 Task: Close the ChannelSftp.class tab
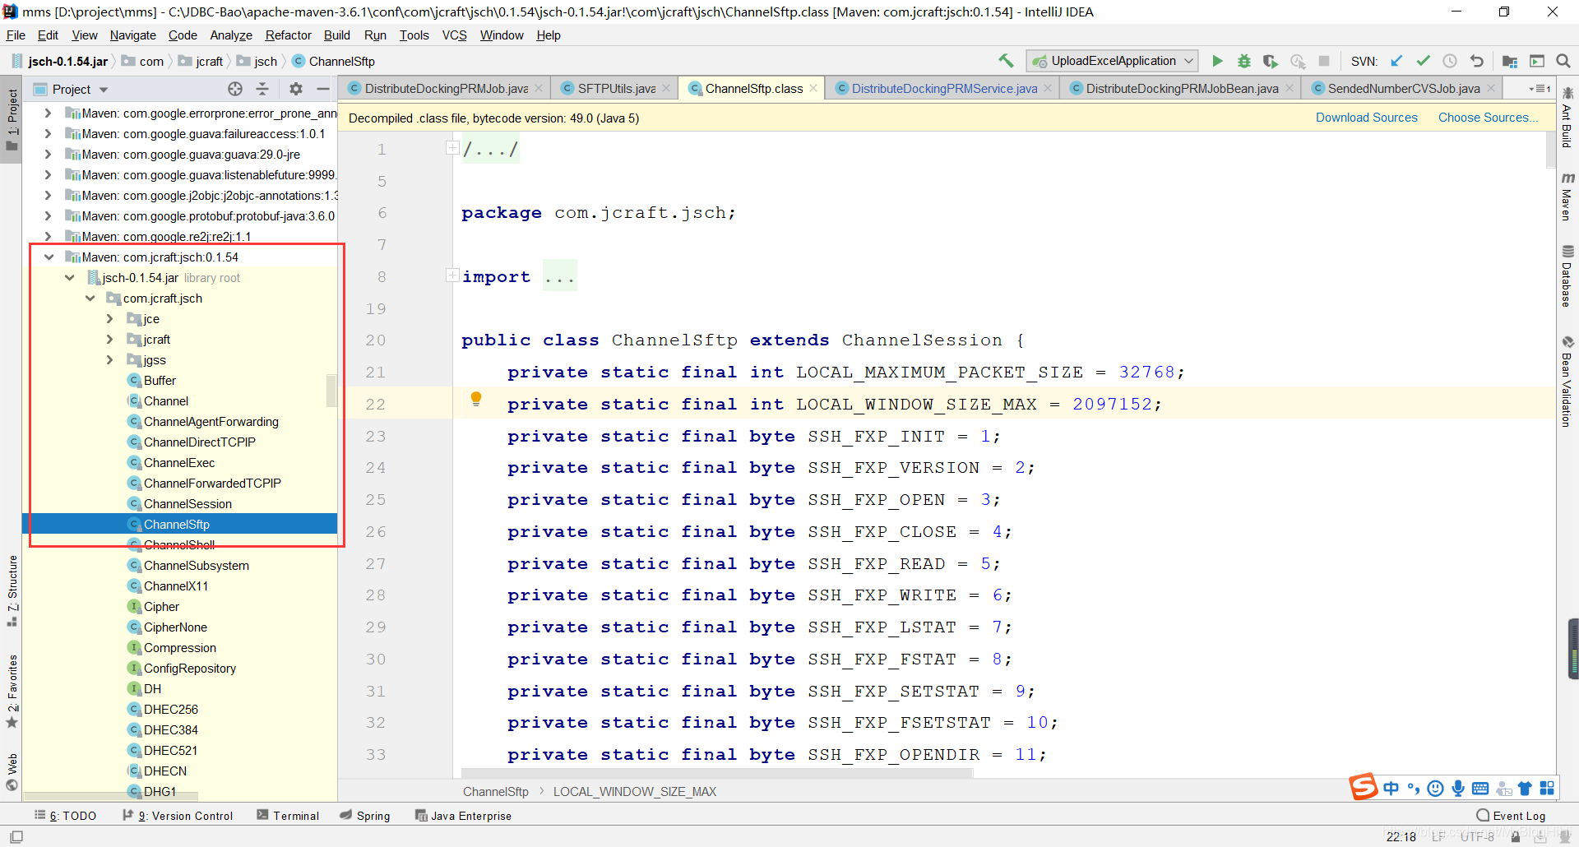(813, 88)
